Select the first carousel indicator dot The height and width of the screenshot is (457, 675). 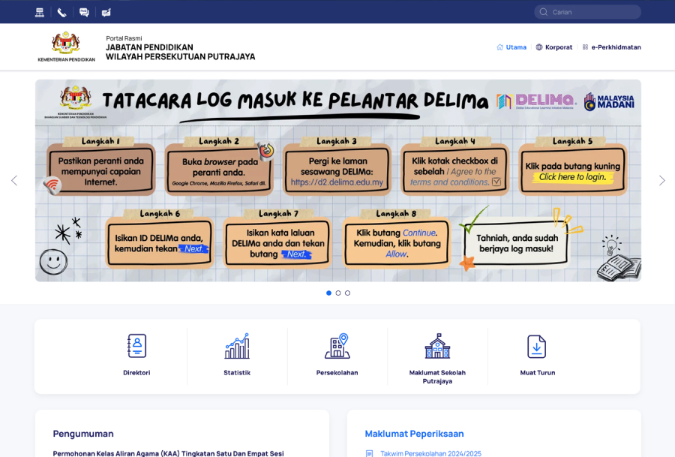[328, 293]
